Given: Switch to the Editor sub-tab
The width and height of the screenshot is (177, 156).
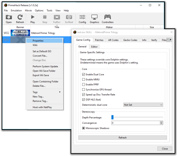Looking at the screenshot, I should pyautogui.click(x=94, y=47).
